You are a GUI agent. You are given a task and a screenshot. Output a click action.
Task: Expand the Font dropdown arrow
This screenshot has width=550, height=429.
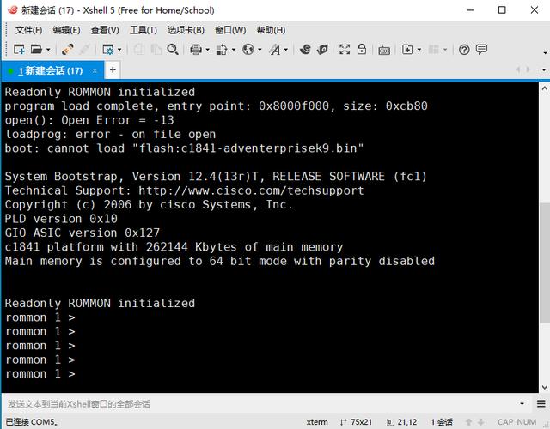pyautogui.click(x=286, y=50)
